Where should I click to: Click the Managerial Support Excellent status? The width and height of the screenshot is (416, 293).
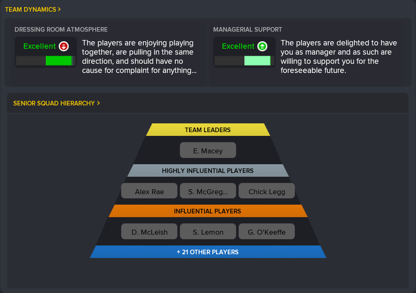pyautogui.click(x=238, y=46)
